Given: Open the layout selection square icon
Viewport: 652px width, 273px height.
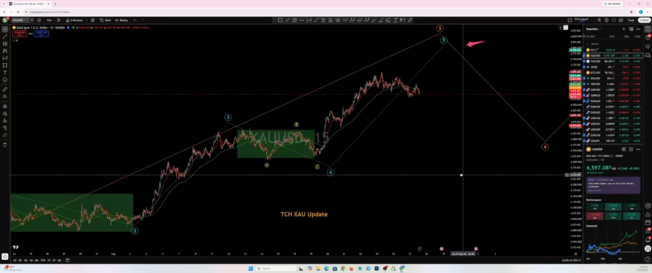Looking at the screenshot, I should [570, 20].
